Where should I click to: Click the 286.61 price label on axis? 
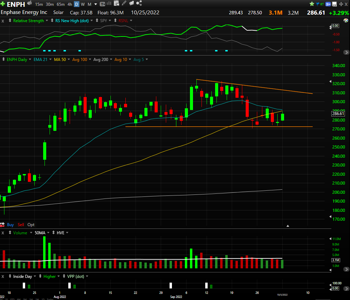pyautogui.click(x=338, y=114)
